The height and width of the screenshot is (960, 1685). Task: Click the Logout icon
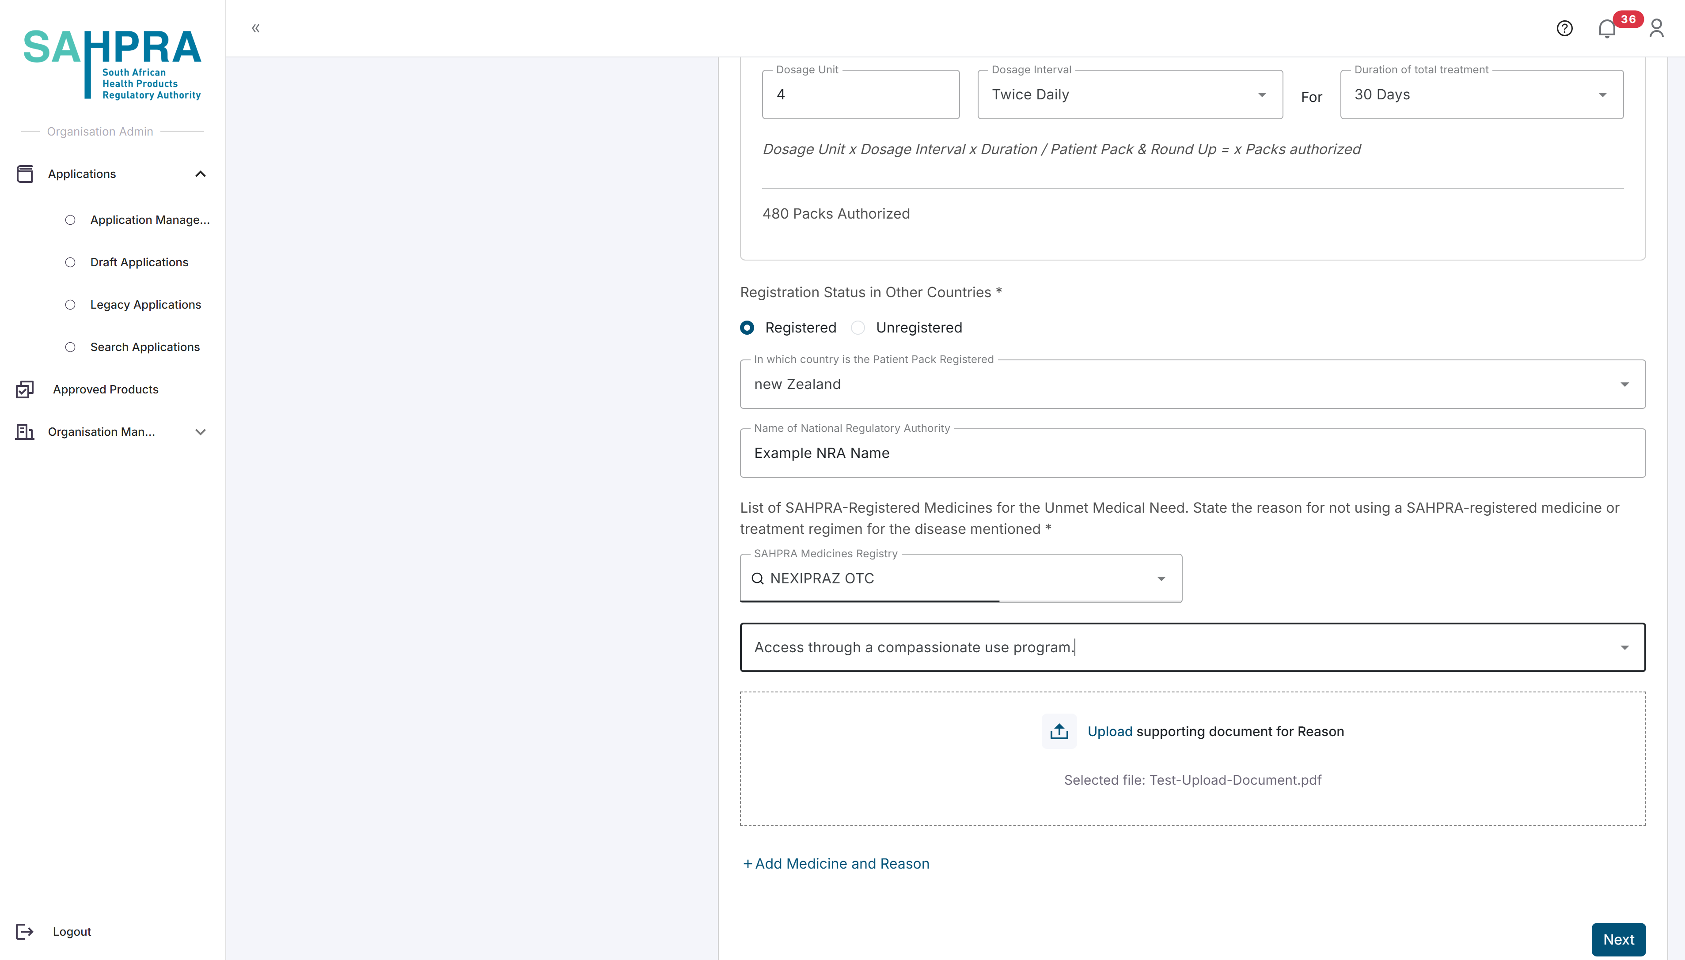pyautogui.click(x=24, y=932)
